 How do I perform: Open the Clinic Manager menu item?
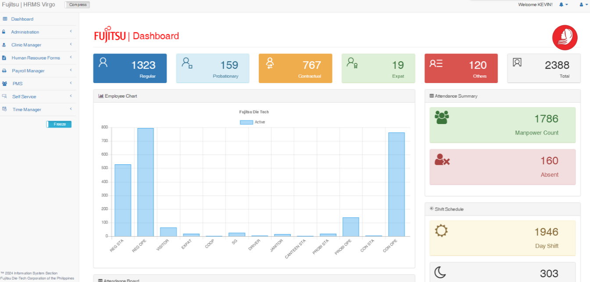(x=26, y=45)
